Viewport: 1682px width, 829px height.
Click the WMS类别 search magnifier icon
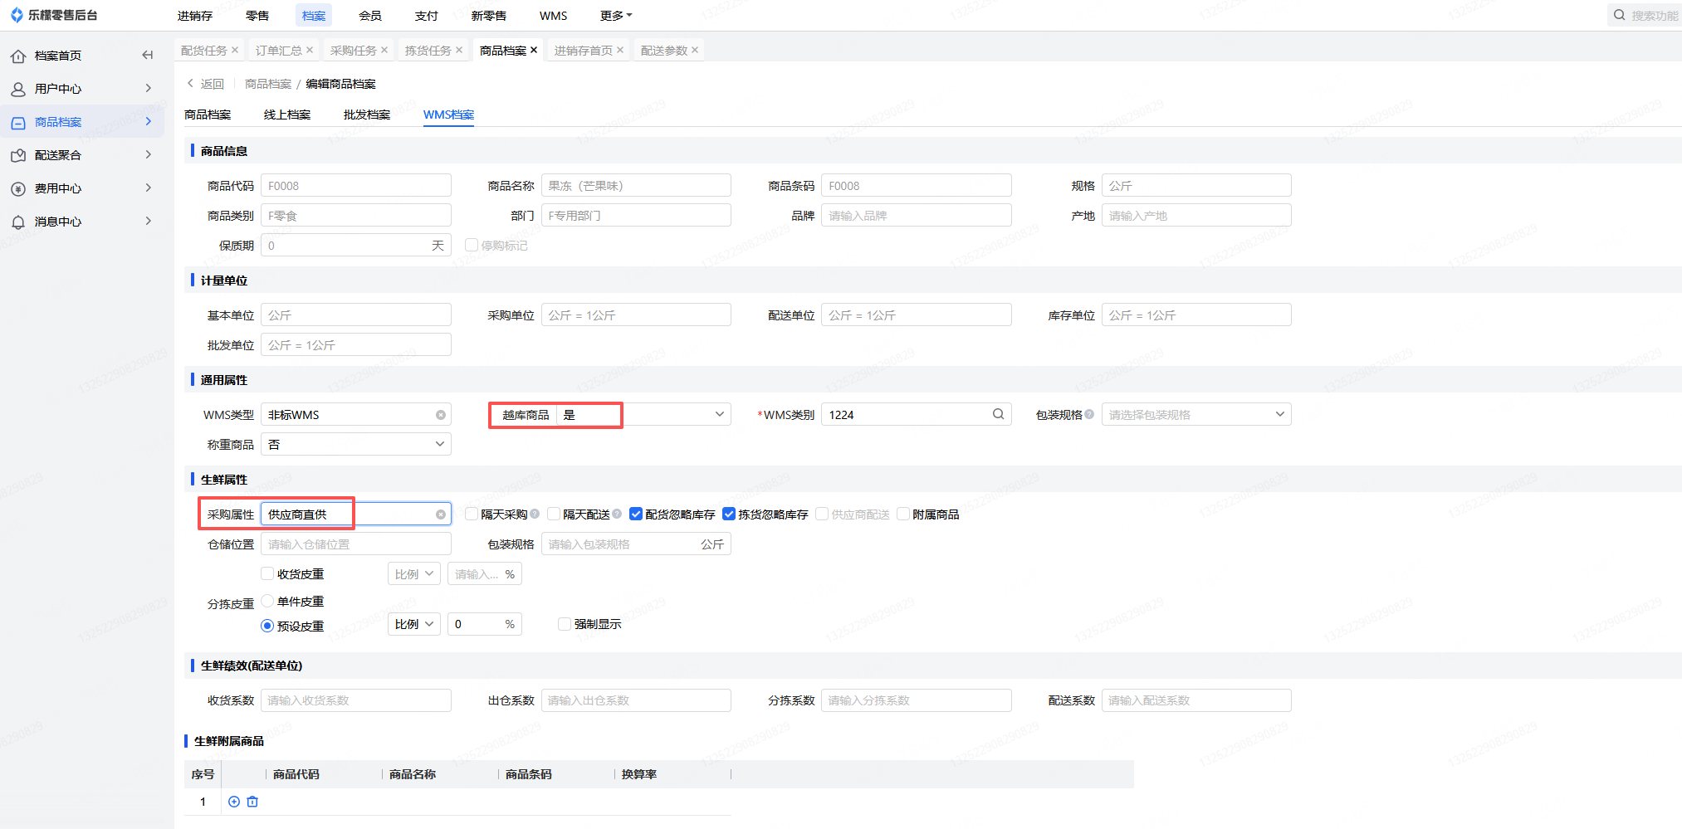point(999,414)
